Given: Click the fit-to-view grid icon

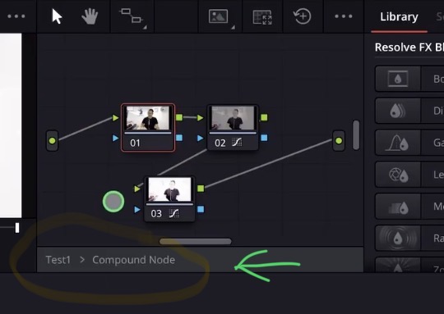Looking at the screenshot, I should click(262, 17).
